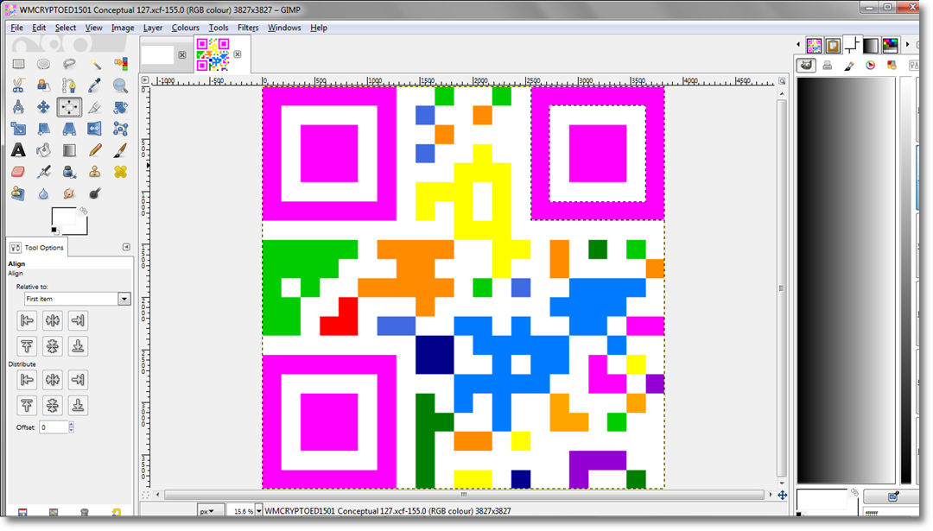Open the Relative to dropdown

point(77,299)
